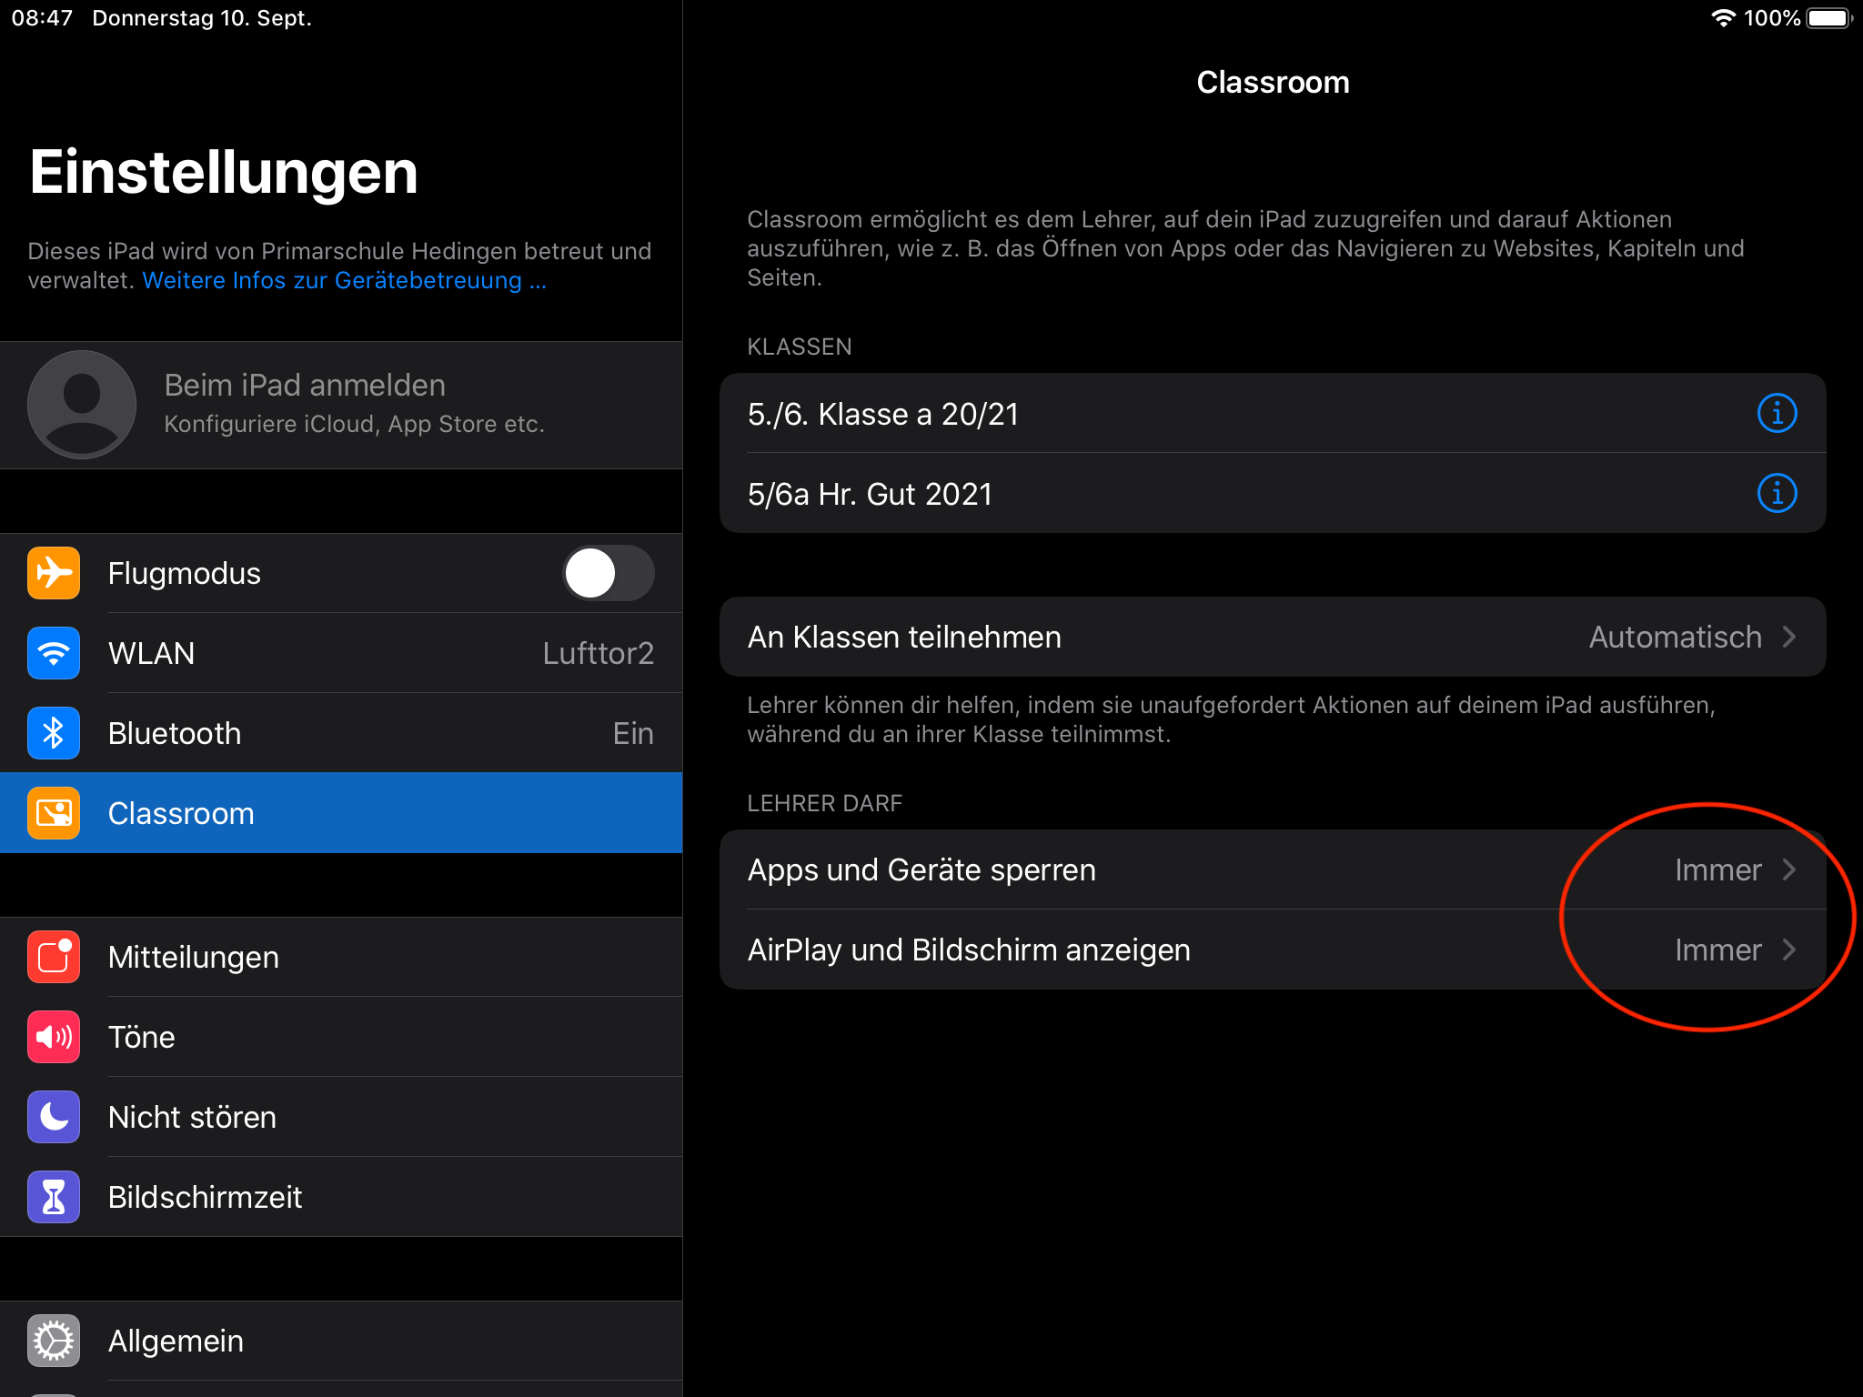The width and height of the screenshot is (1863, 1397).
Task: Tap the blue WLAN wifi icon
Action: 54,653
